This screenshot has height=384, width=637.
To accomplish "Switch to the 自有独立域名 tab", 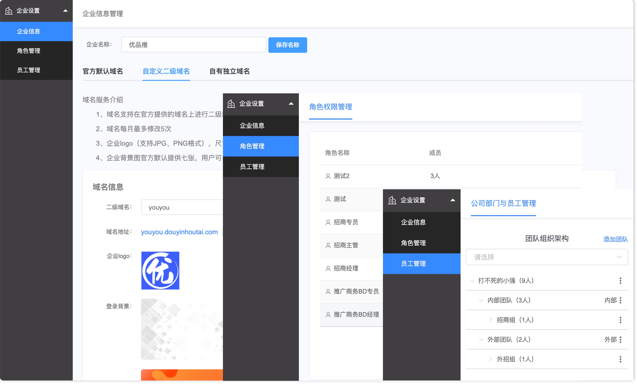I will tap(229, 71).
